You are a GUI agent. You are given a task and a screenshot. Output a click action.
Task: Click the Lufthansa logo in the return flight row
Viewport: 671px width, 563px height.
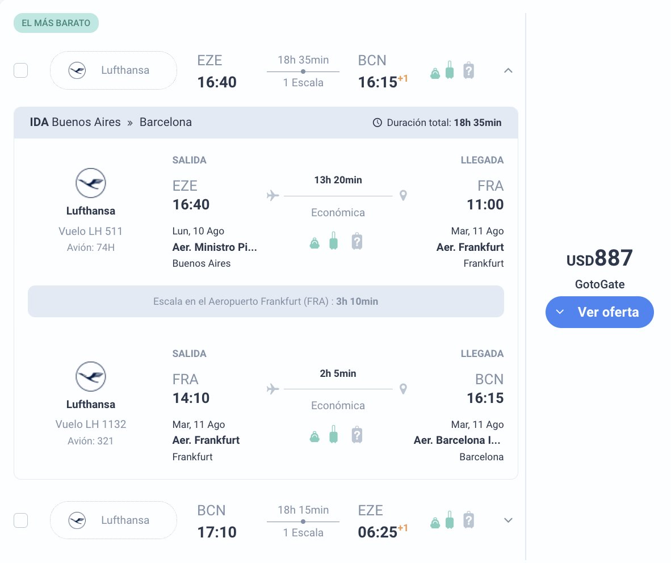coord(77,520)
